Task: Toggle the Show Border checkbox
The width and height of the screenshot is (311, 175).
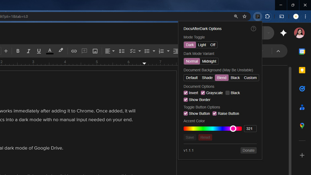Action: (186, 100)
